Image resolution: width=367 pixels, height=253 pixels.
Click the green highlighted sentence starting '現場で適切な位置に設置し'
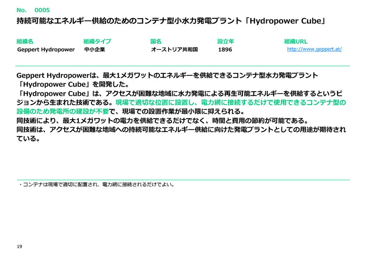coord(181,107)
